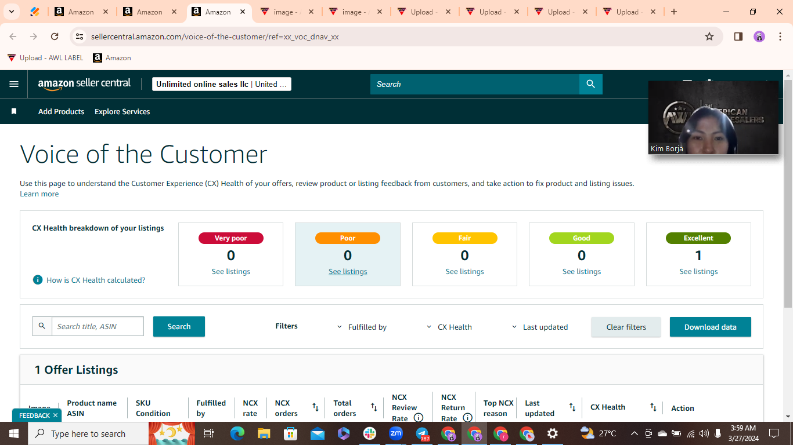Viewport: 793px width, 445px height.
Task: See listings under Very poor
Action: pos(231,271)
